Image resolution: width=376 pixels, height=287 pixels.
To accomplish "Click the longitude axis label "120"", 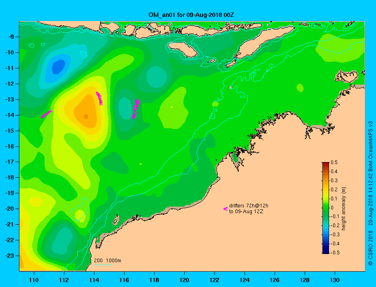I will tap(184, 280).
